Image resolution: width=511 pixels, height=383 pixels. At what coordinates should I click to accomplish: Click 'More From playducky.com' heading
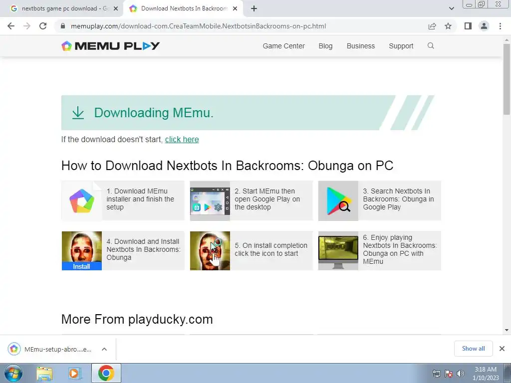tap(137, 319)
